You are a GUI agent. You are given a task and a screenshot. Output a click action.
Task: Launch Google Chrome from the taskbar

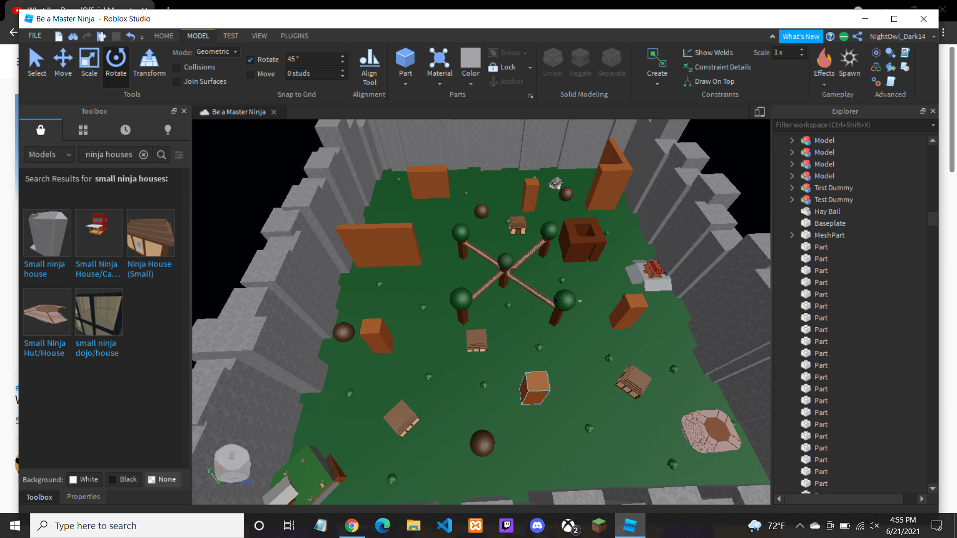[351, 526]
